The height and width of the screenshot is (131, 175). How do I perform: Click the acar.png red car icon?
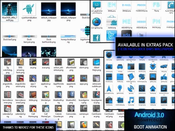pyautogui.click(x=46, y=62)
